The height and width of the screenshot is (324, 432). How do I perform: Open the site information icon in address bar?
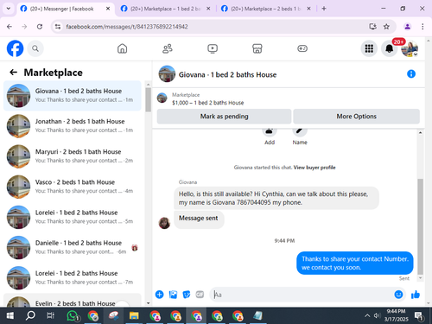pos(58,27)
